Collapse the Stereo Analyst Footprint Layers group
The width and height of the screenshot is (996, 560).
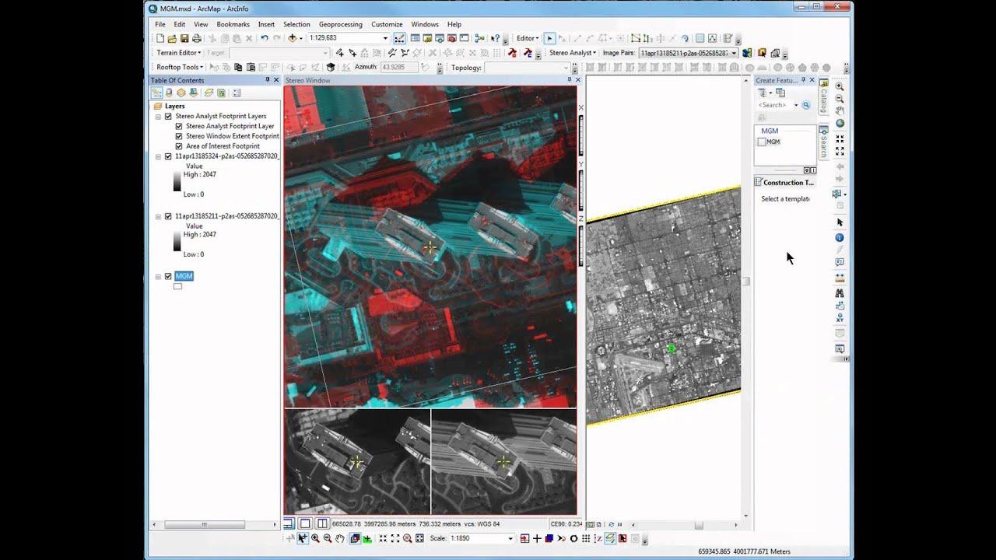[x=158, y=116]
